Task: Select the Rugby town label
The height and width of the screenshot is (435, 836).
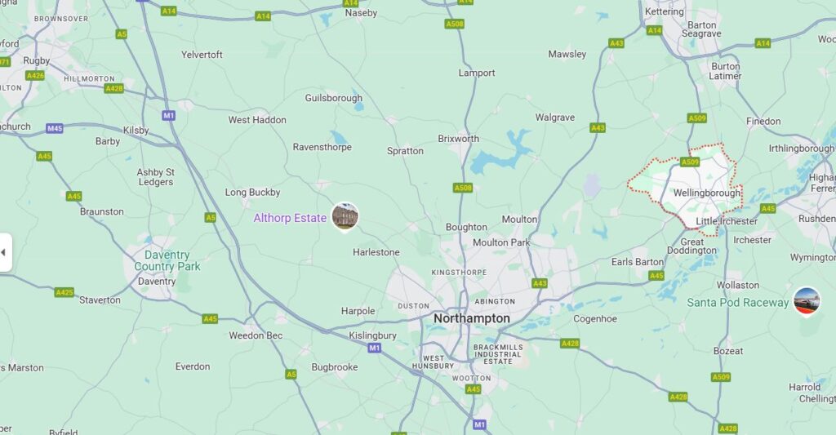Action: 36,60
